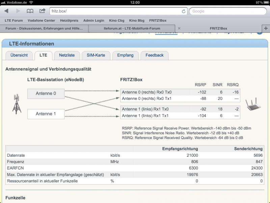
Task: Open the Heizölpreis bookmark
Action: tap(69, 21)
